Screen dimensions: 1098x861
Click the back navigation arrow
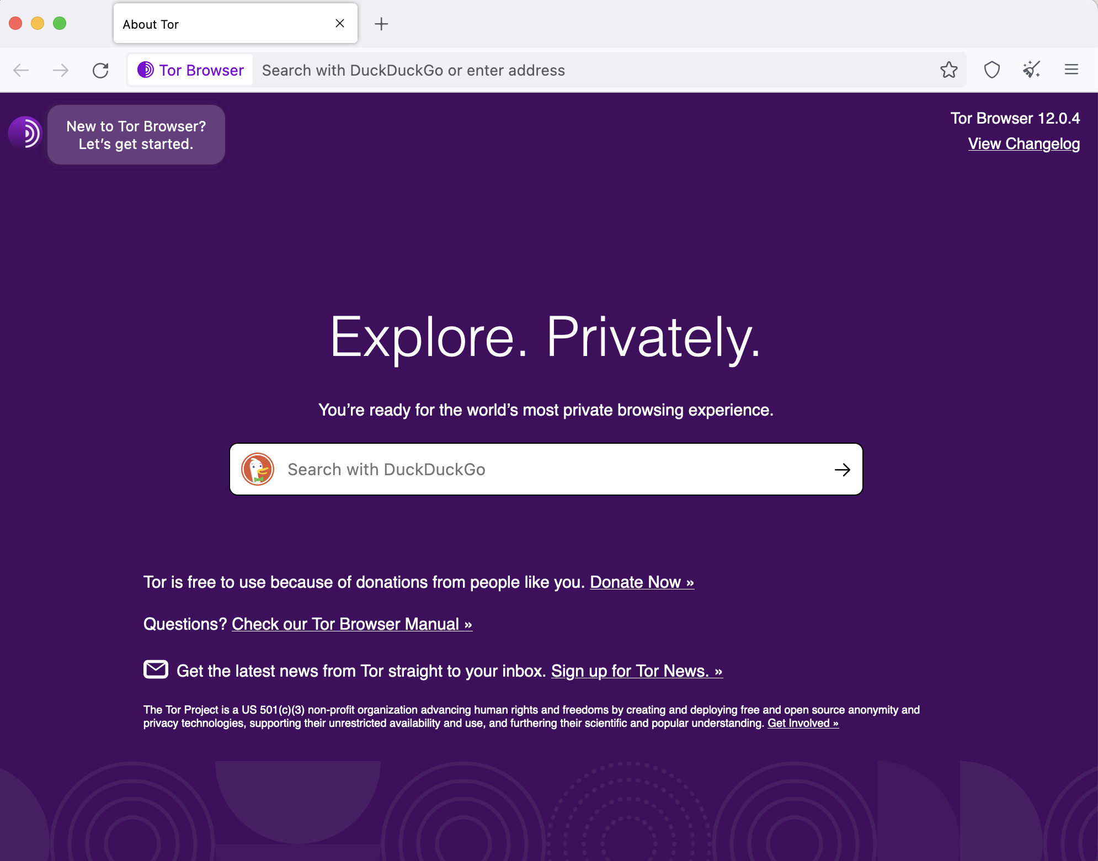(21, 70)
